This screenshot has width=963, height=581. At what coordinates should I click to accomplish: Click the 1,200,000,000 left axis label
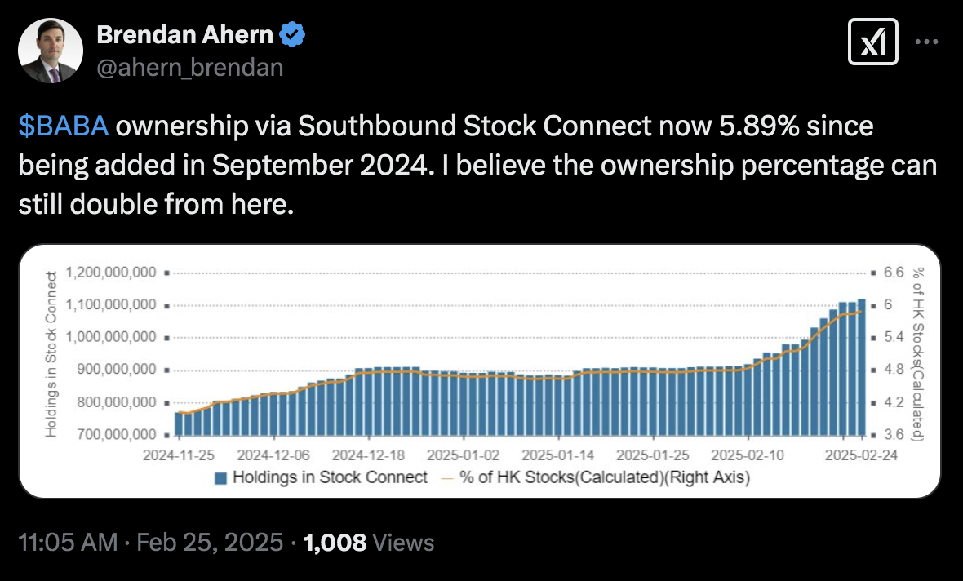pos(111,272)
